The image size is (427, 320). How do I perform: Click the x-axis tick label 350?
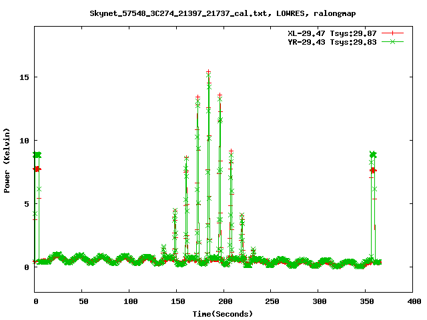tap(367, 301)
